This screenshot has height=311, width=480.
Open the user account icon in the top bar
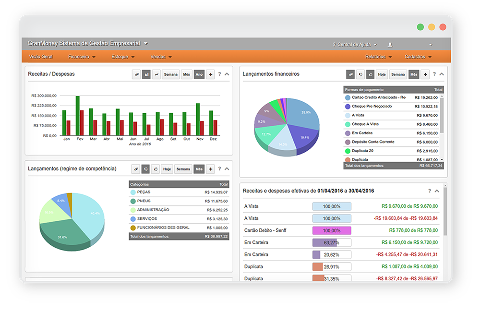[390, 44]
